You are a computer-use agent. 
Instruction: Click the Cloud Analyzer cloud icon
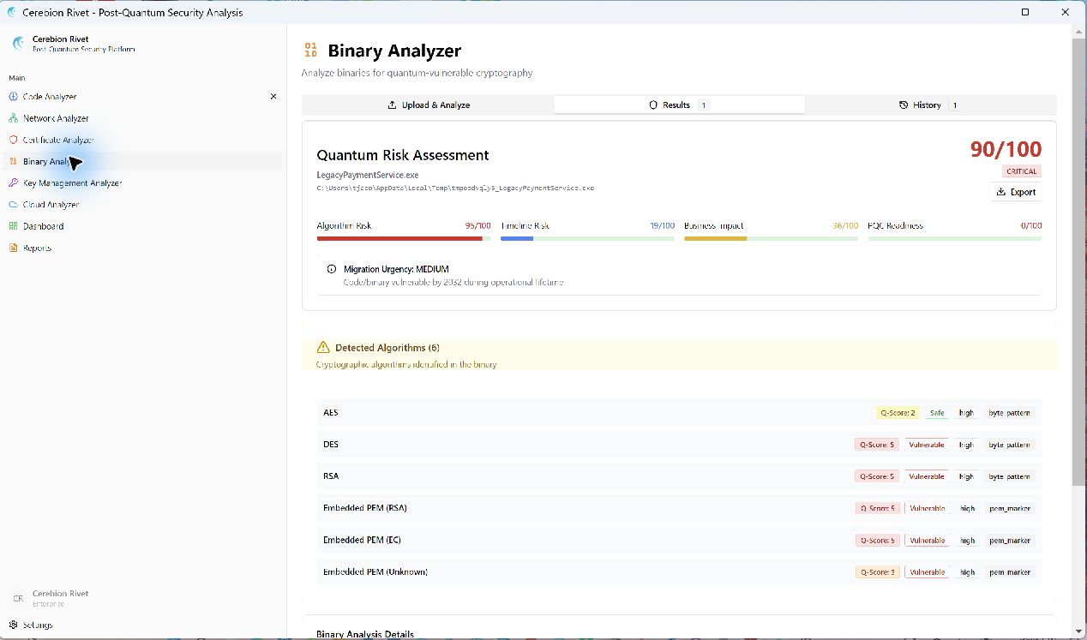tap(13, 205)
